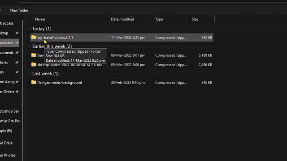This screenshot has height=161, width=287.
Task: Click the pin icon beside Downloads
Action: click(x=17, y=43)
